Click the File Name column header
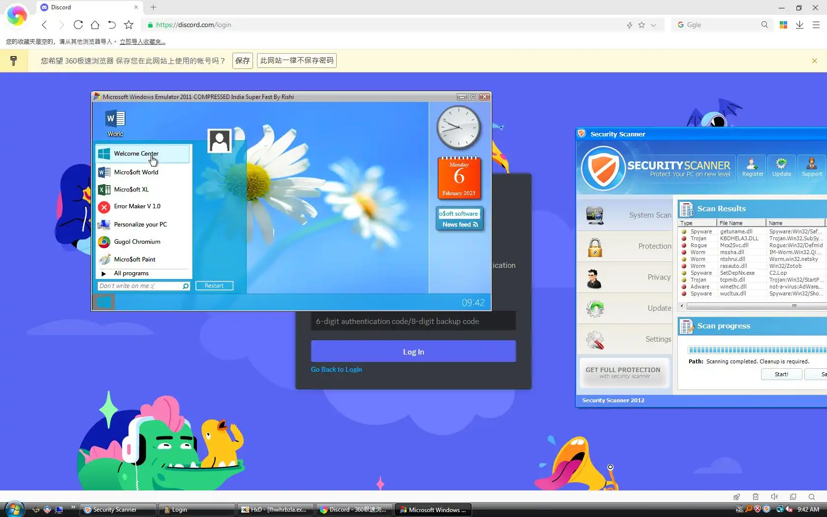Image resolution: width=827 pixels, height=517 pixels. pyautogui.click(x=741, y=223)
